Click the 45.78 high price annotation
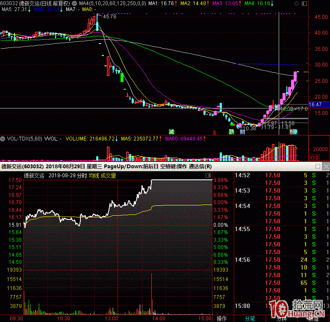 tap(110, 17)
